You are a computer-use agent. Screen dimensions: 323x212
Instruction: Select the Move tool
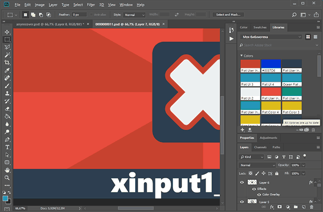(7, 31)
